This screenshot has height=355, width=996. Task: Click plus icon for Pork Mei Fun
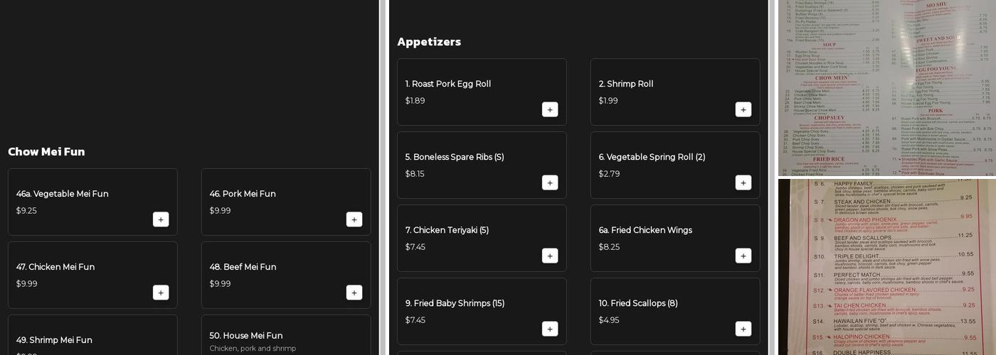tap(354, 219)
